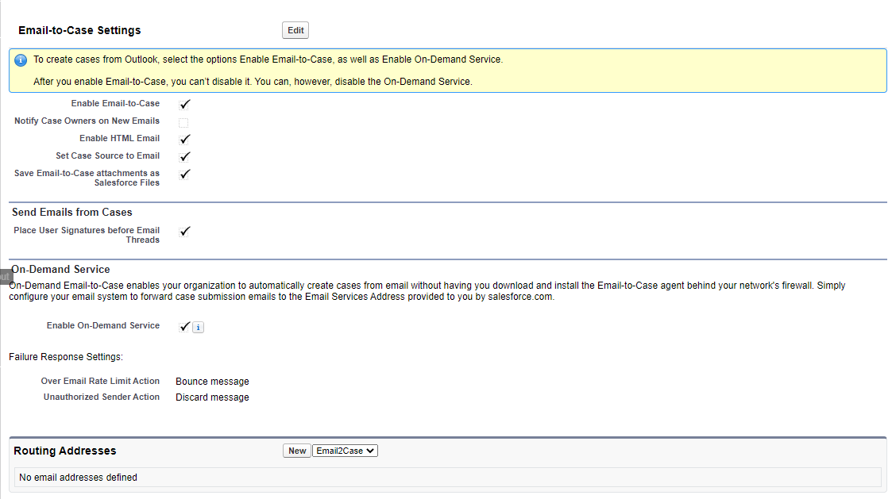The height and width of the screenshot is (499, 892).
Task: Uncheck Save Email-to-Case attachments as Salesforce Files
Action: click(x=184, y=174)
